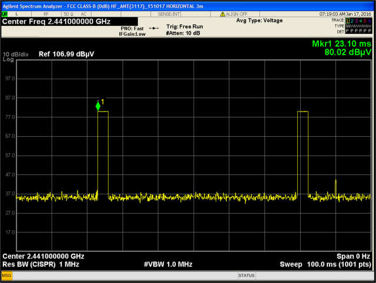The image size is (376, 283).
Task: Click the RF input indicator
Action: [x=46, y=14]
